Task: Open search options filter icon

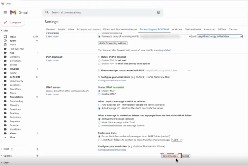Action: [x=158, y=12]
